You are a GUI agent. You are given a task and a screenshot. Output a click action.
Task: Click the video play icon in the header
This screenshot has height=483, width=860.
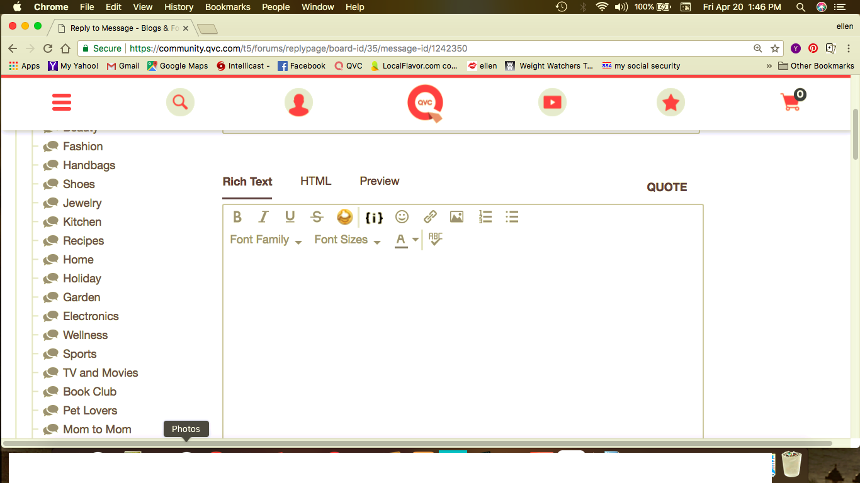[x=552, y=102]
